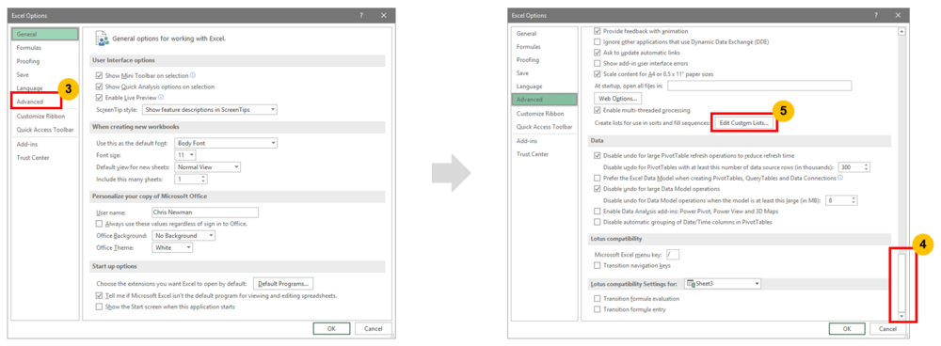Click the scrollbar up arrow in Advanced options

pos(901,31)
